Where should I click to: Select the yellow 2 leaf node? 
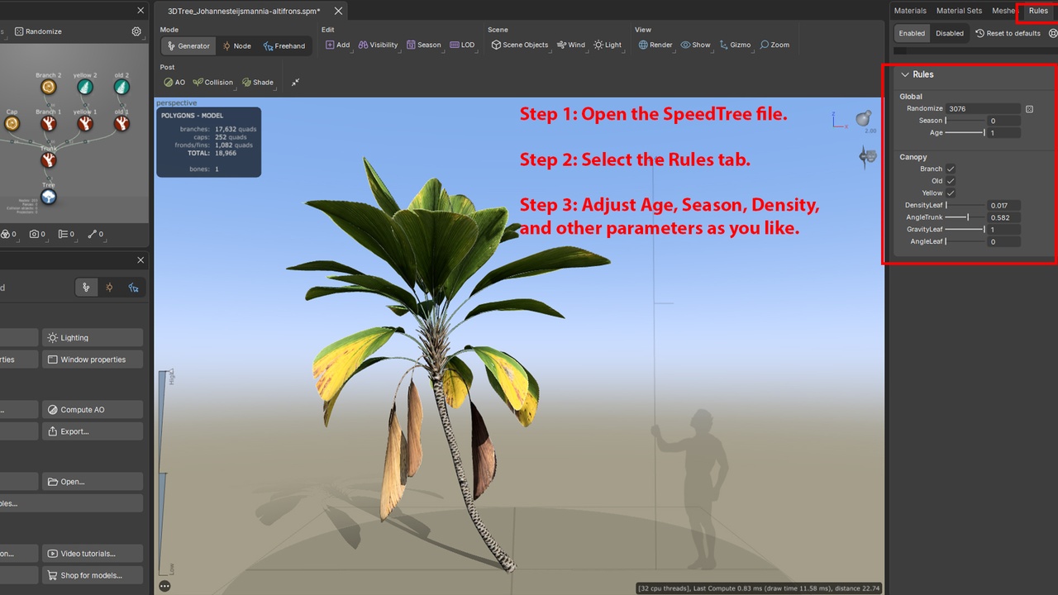coord(84,87)
